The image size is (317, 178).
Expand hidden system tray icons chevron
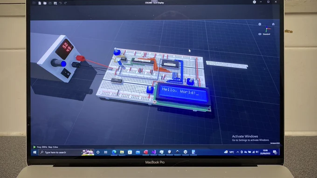tap(238, 152)
